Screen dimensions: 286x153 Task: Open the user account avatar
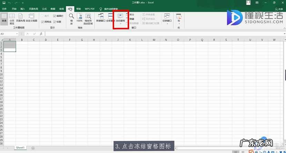(x=248, y=2)
